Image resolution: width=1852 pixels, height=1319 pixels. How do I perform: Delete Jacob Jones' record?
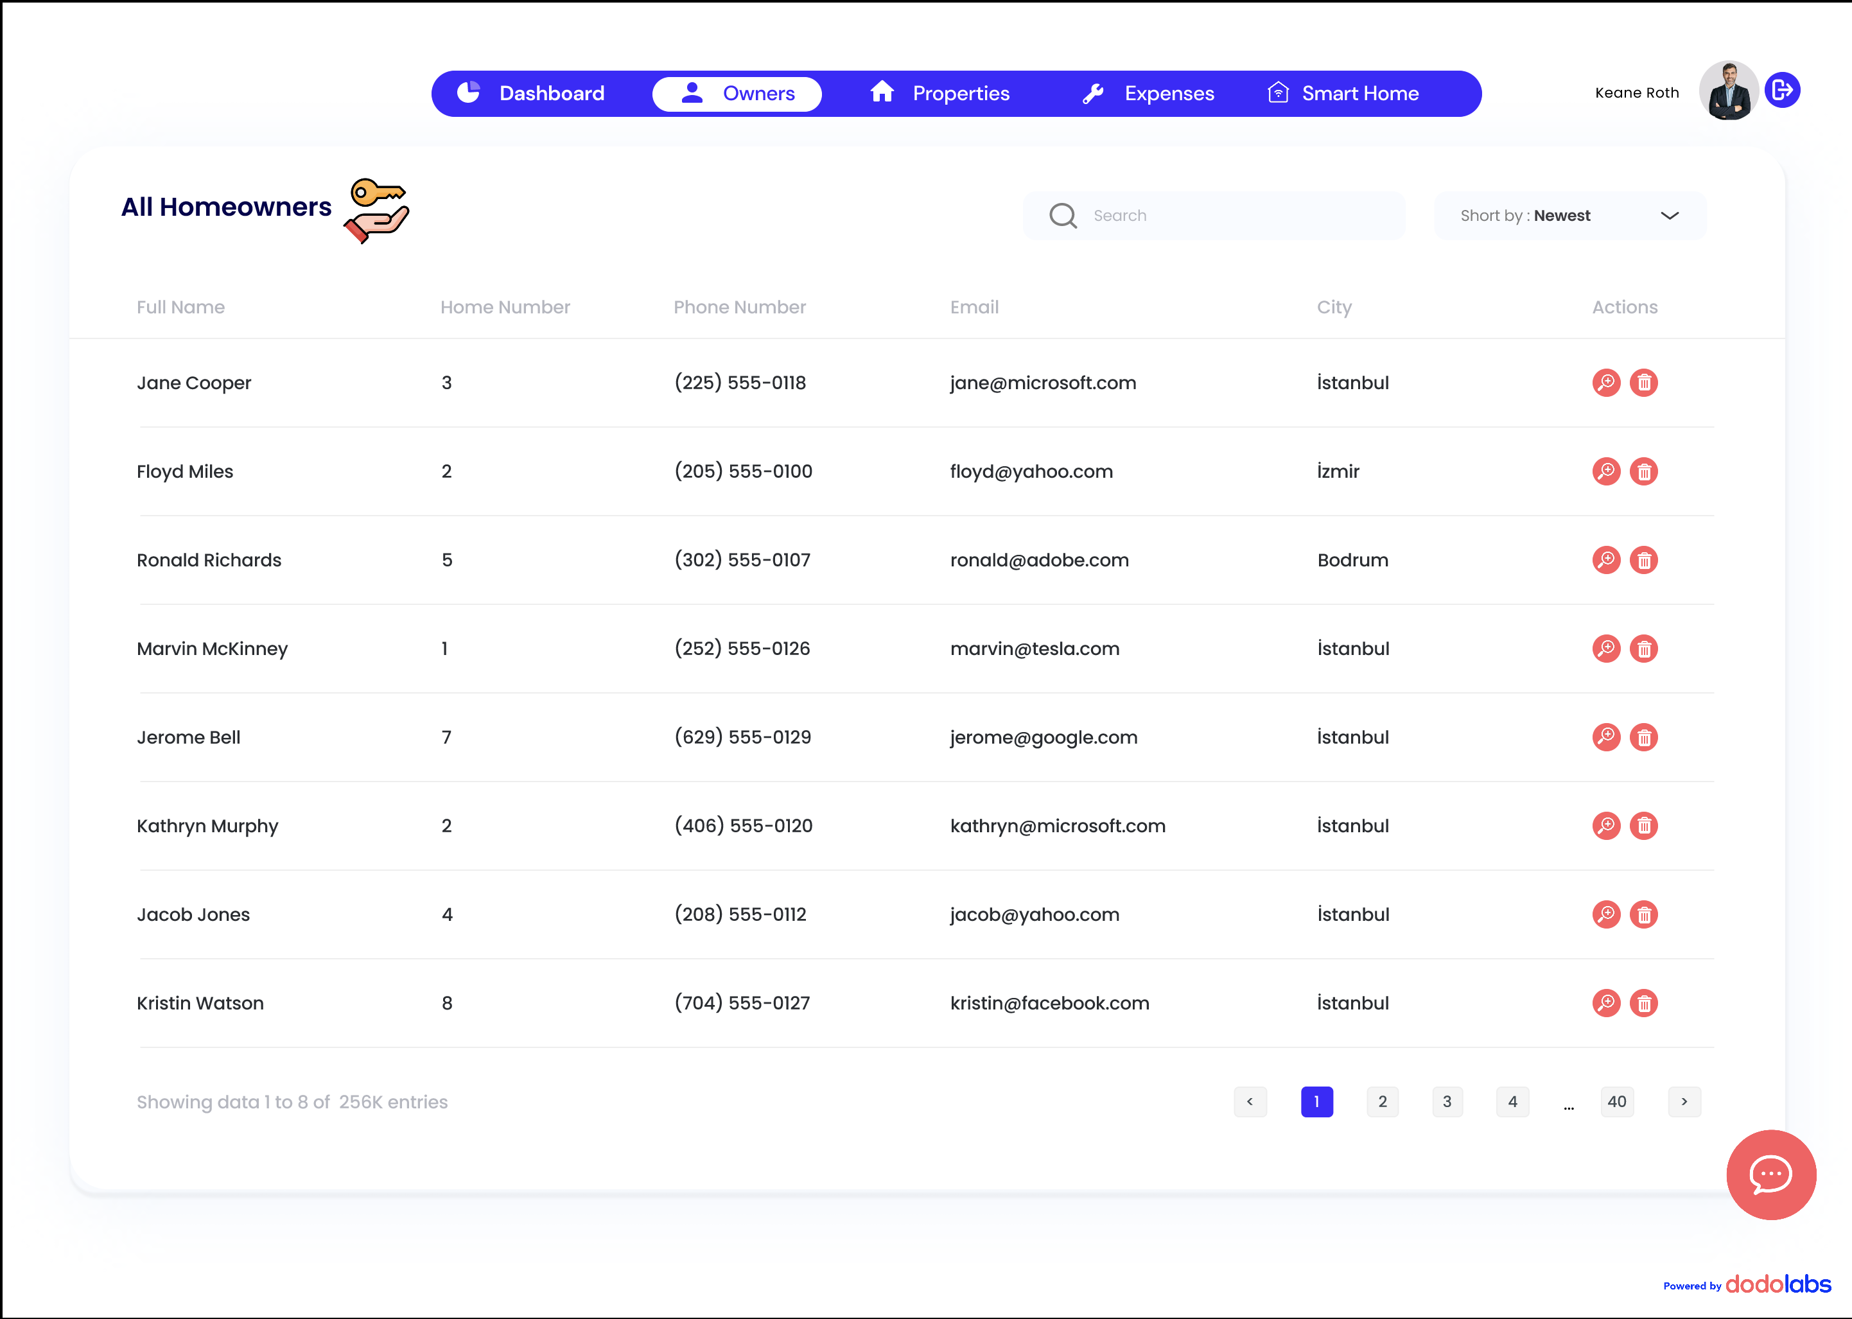coord(1643,914)
